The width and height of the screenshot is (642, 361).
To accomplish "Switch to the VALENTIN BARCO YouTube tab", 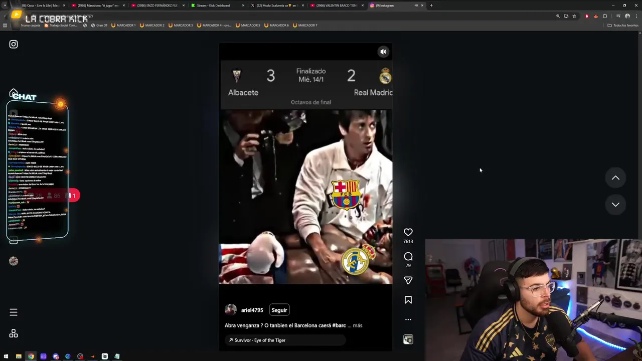I will 337,6.
